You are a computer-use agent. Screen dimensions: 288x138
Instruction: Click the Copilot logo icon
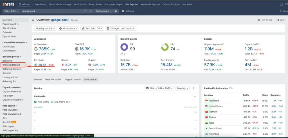(x=90, y=65)
